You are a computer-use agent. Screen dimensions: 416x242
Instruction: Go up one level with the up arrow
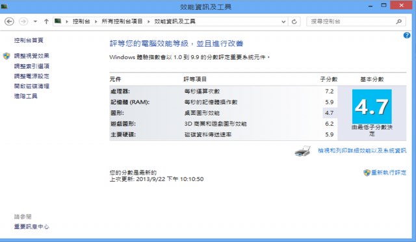tap(46, 21)
